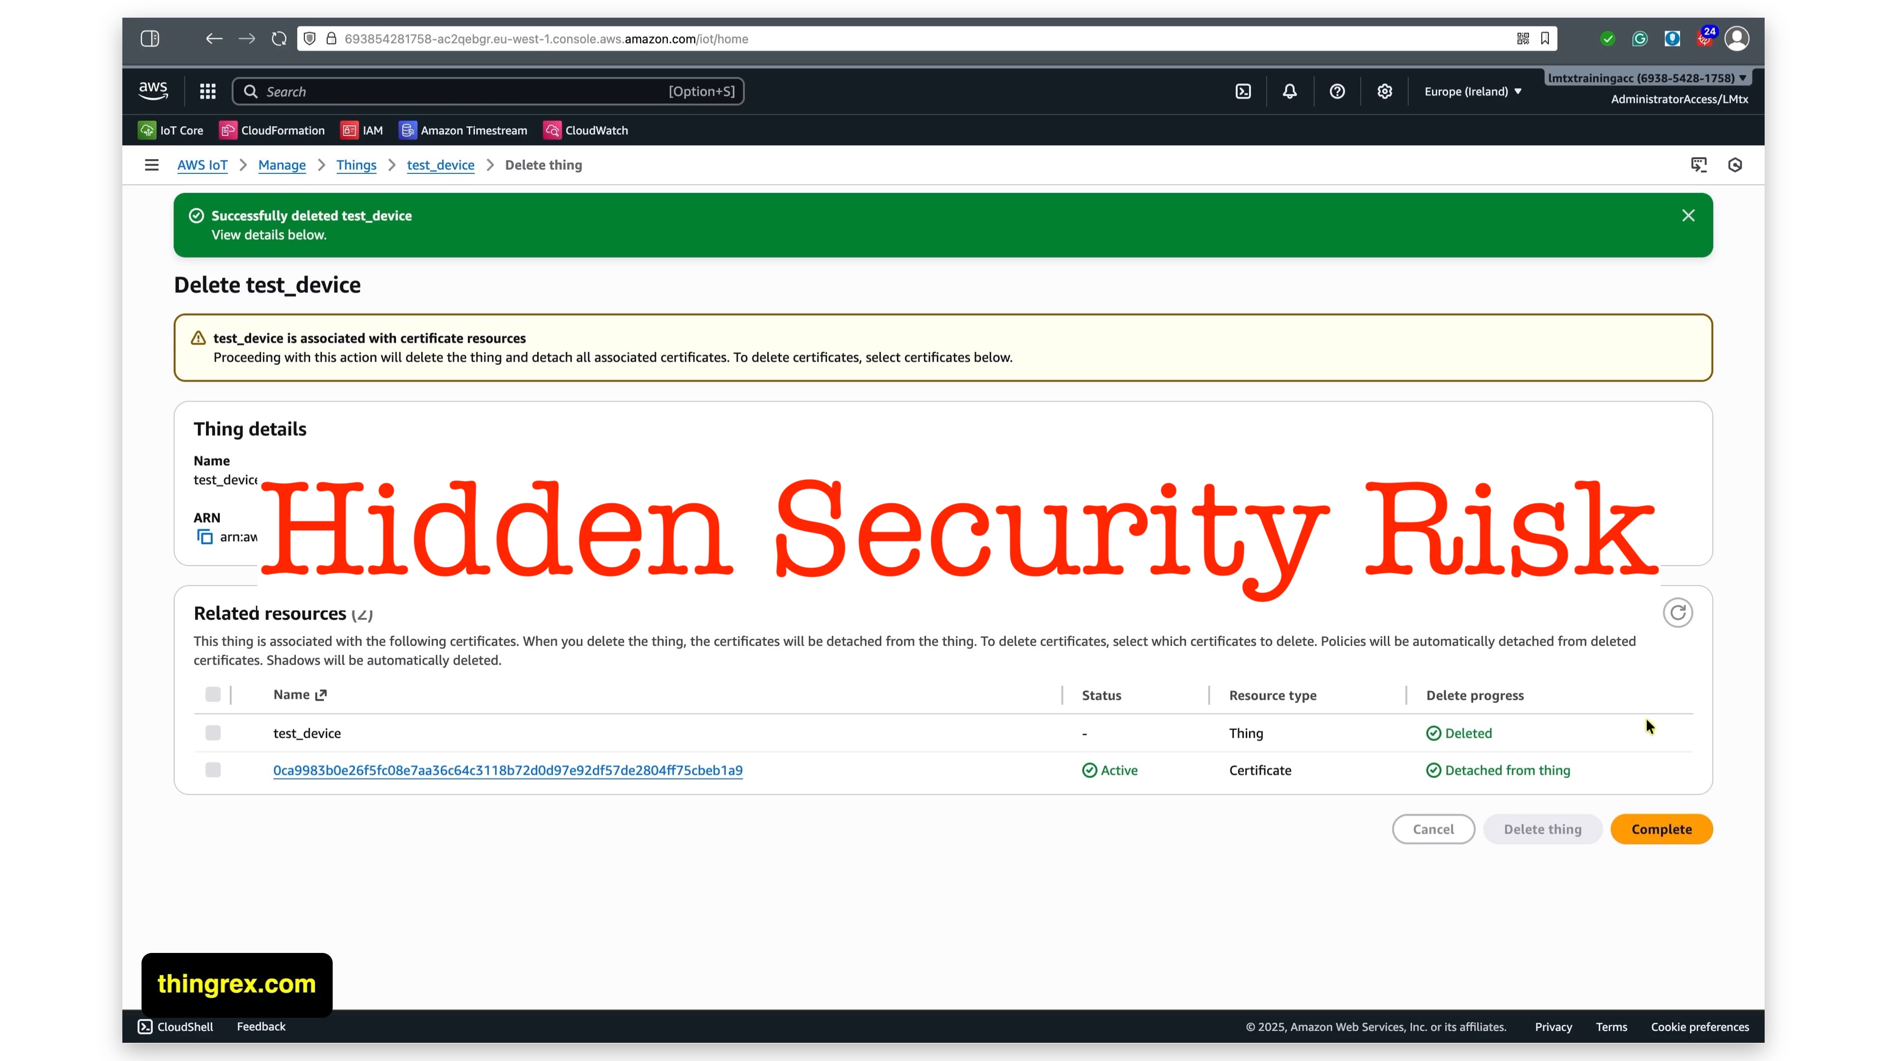Open the lmtxtrainingacc account dropdown
Viewport: 1887px width, 1061px height.
pos(1647,78)
